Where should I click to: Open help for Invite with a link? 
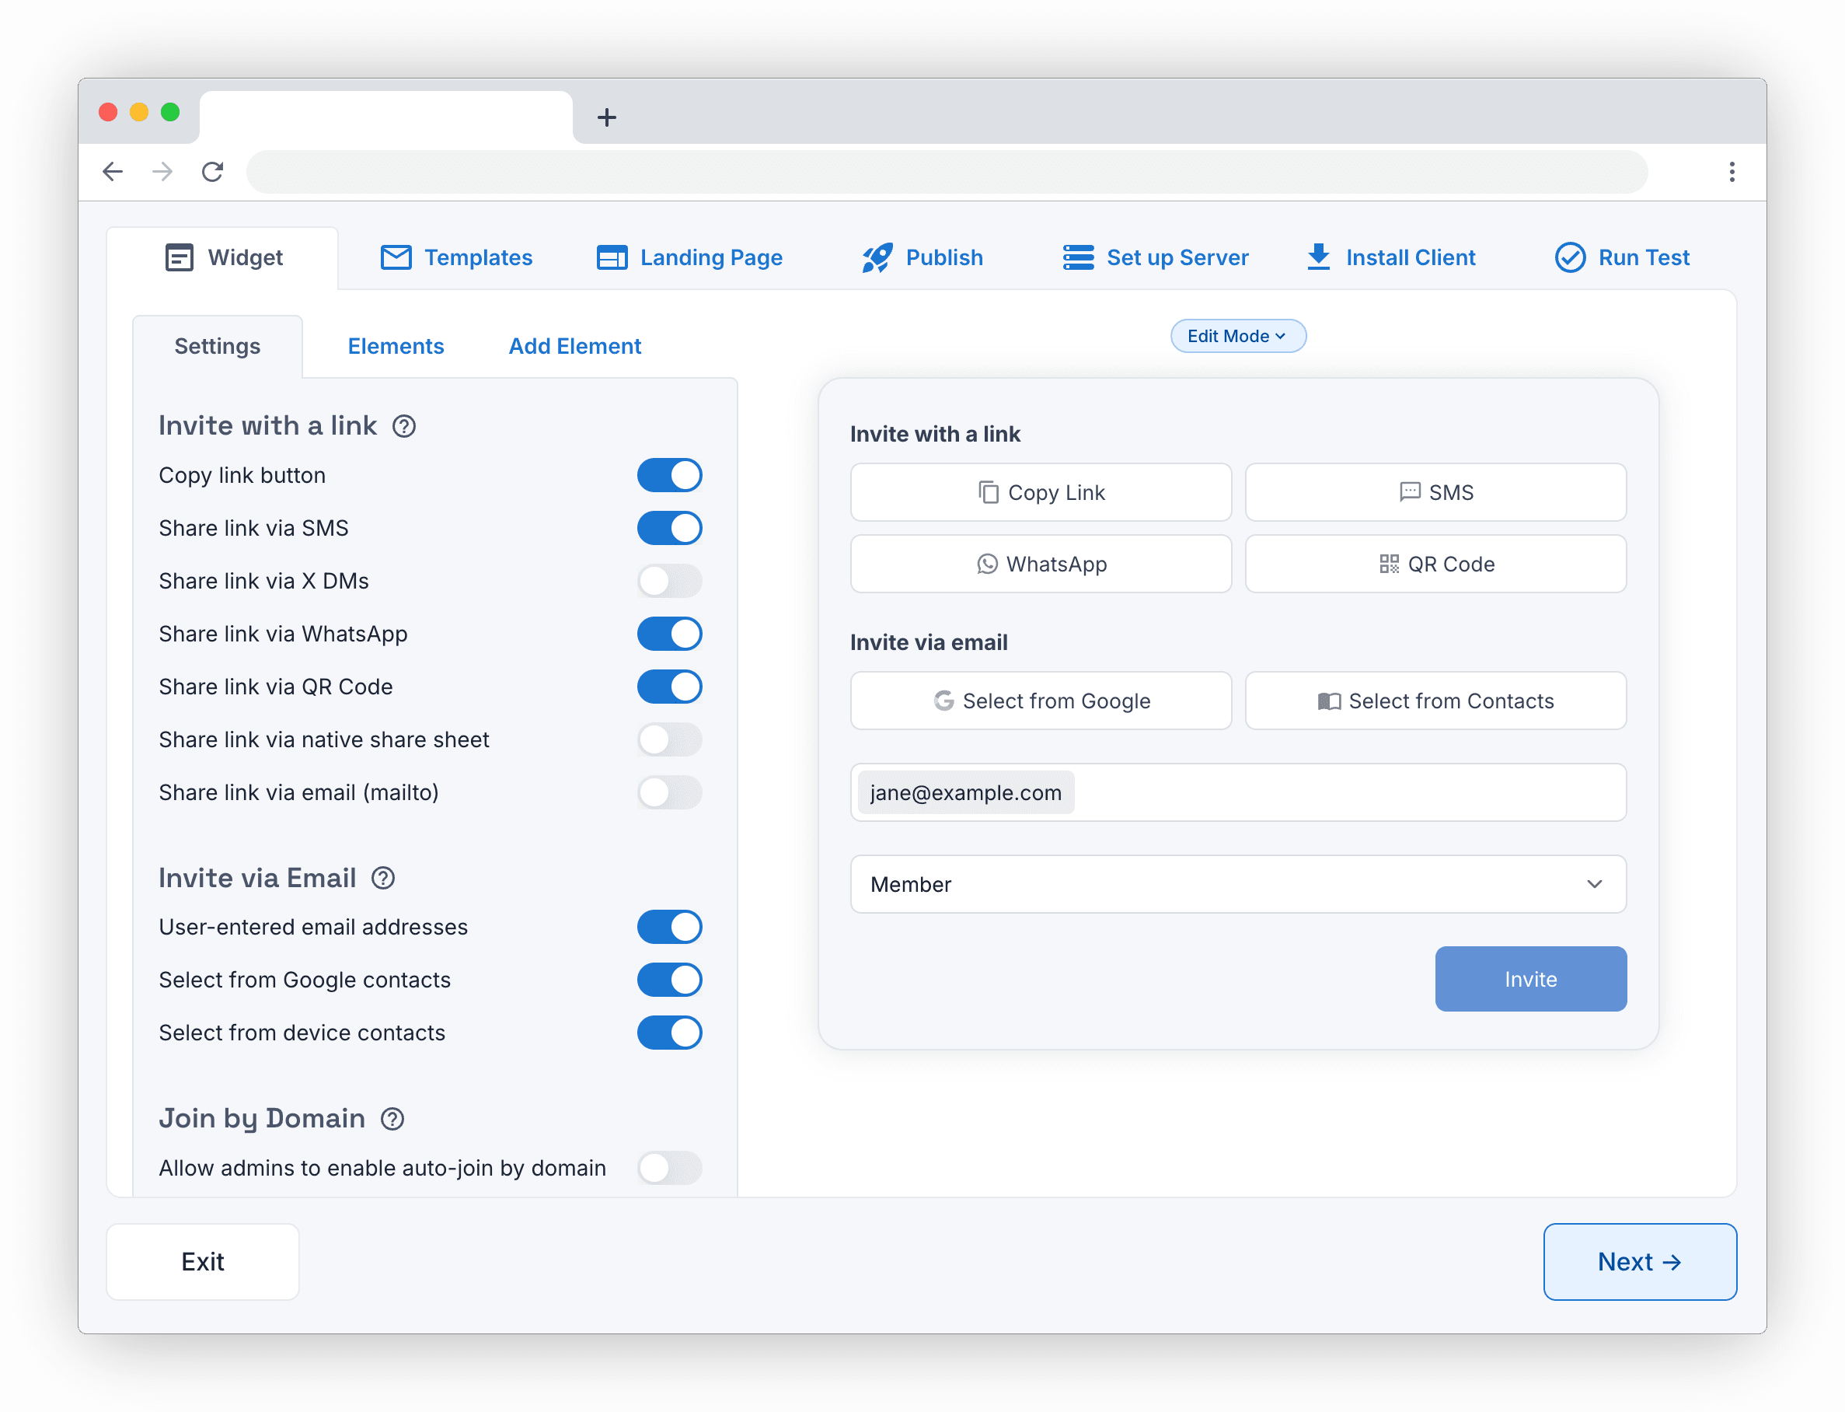(x=404, y=426)
